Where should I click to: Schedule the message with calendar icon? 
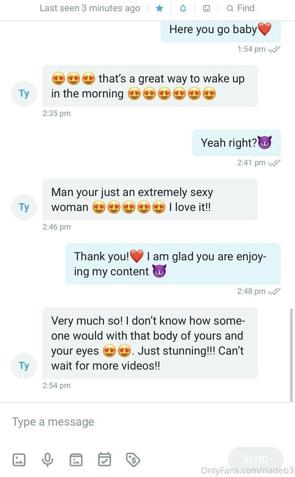coord(105,459)
